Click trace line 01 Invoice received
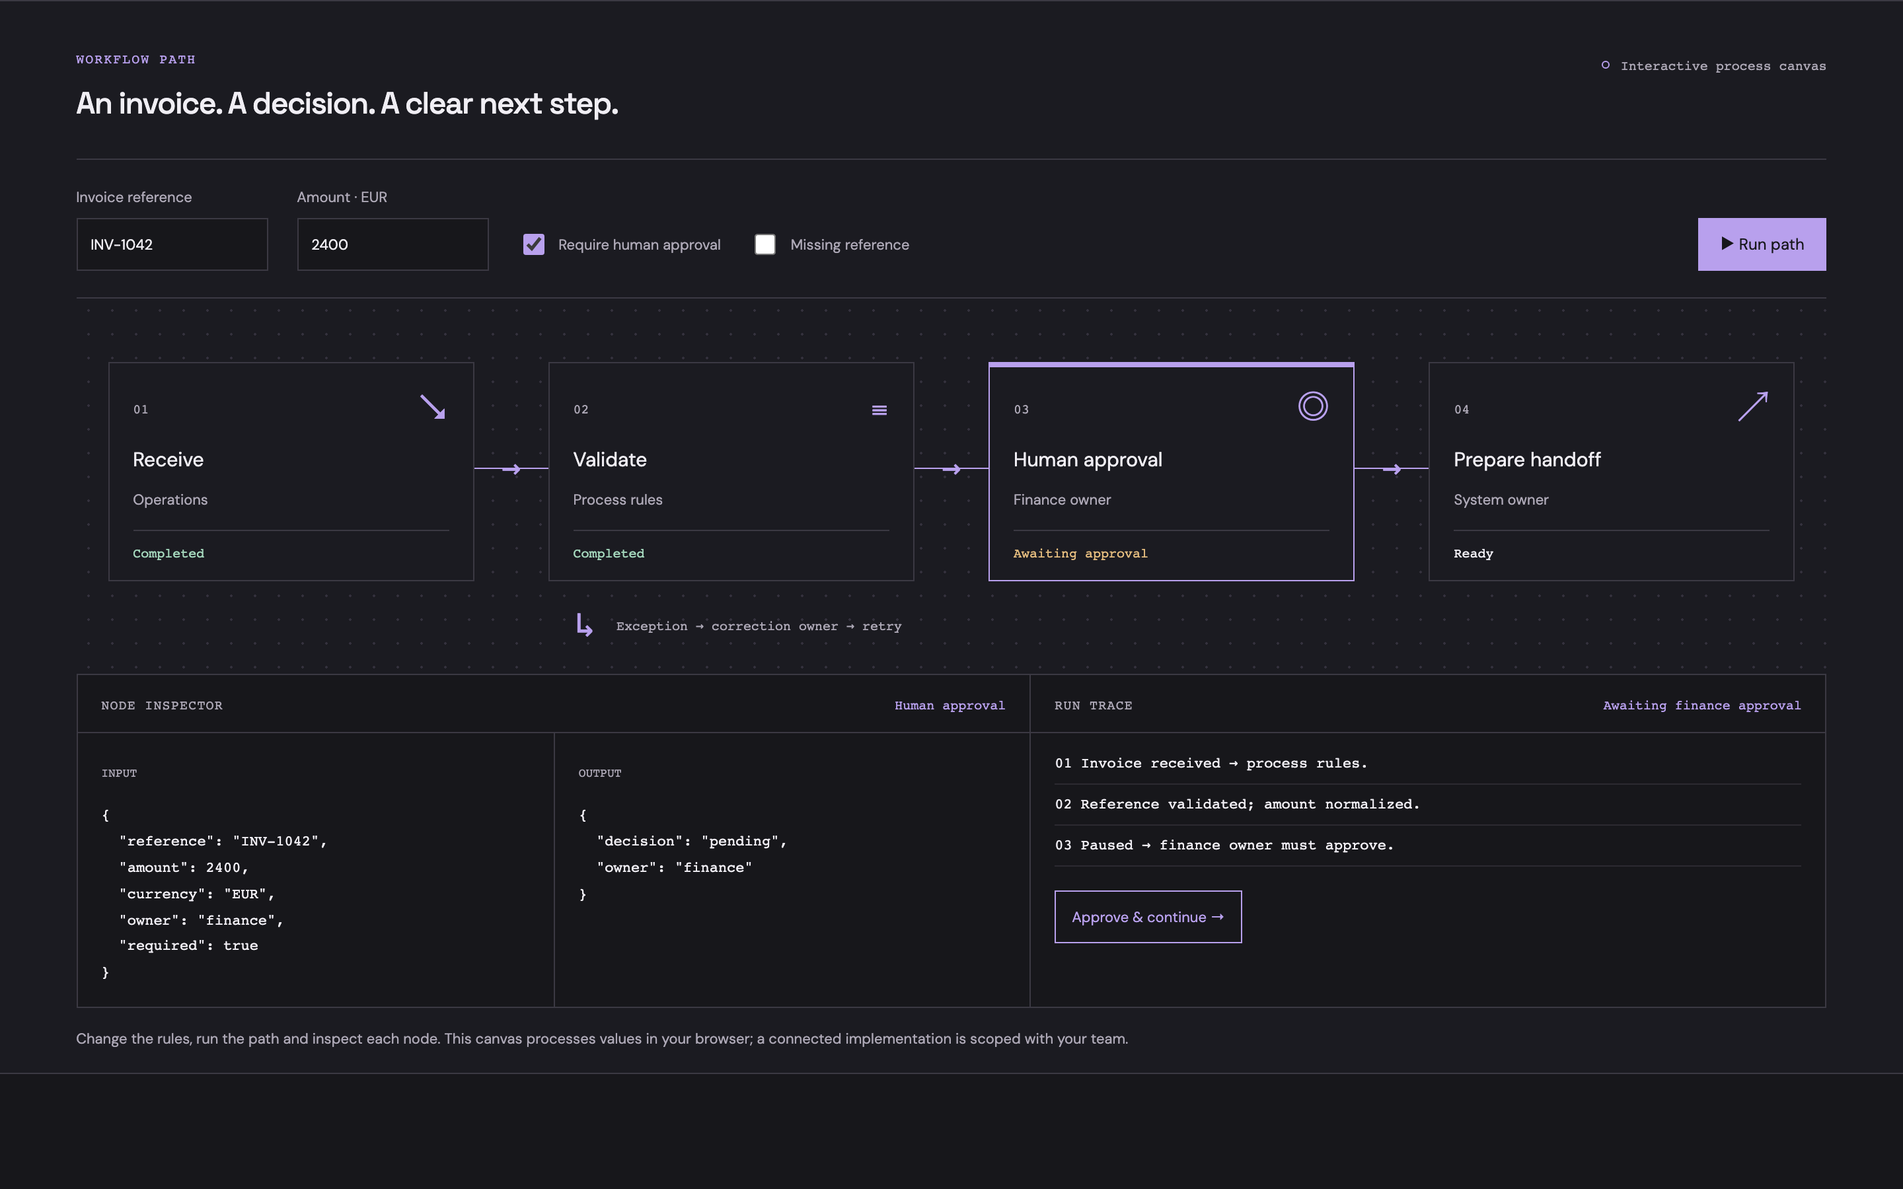Viewport: 1903px width, 1189px height. coord(1211,763)
